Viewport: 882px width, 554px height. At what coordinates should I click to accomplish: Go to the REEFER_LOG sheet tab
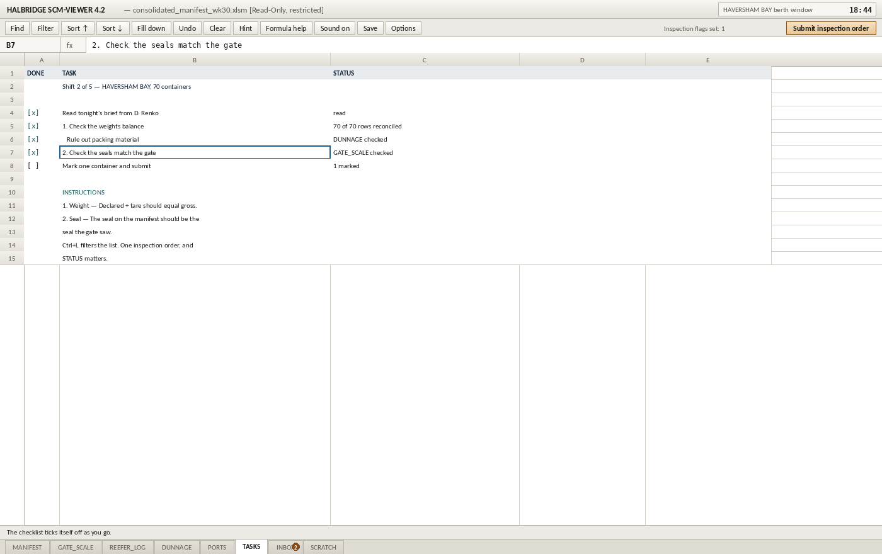click(x=127, y=547)
